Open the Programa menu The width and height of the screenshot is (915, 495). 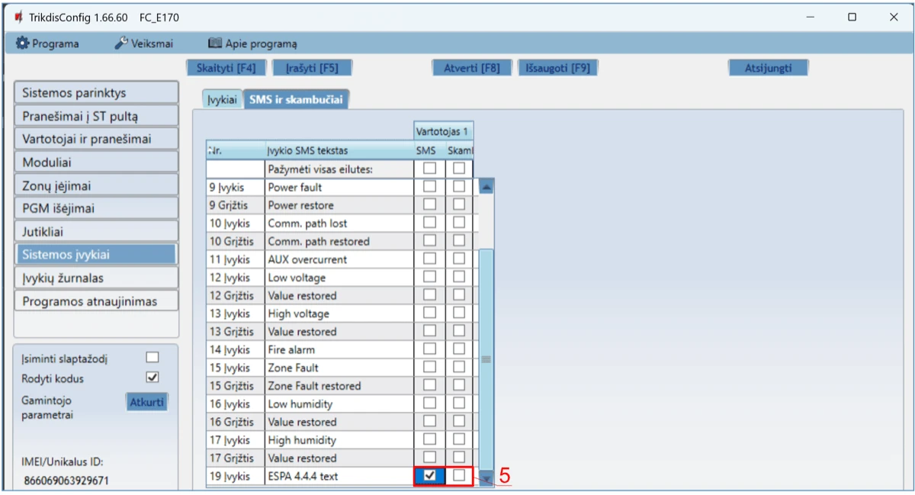coord(47,43)
